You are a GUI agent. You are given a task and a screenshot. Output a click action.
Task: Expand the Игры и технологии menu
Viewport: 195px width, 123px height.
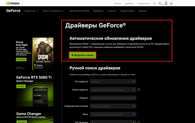pyautogui.click(x=54, y=11)
